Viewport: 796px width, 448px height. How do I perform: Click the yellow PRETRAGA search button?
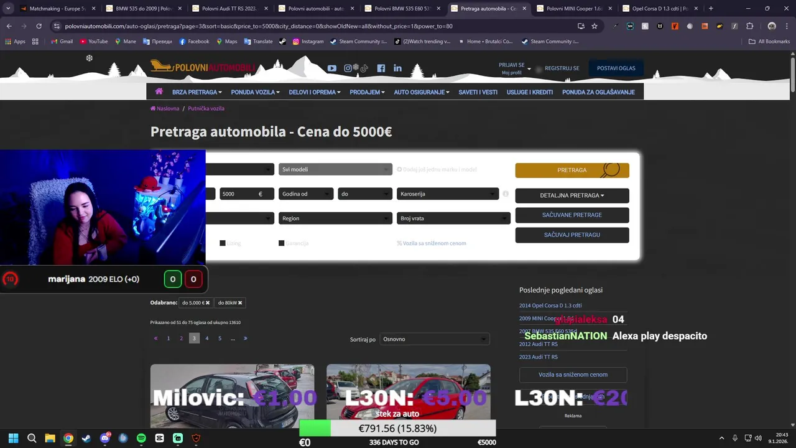click(572, 170)
